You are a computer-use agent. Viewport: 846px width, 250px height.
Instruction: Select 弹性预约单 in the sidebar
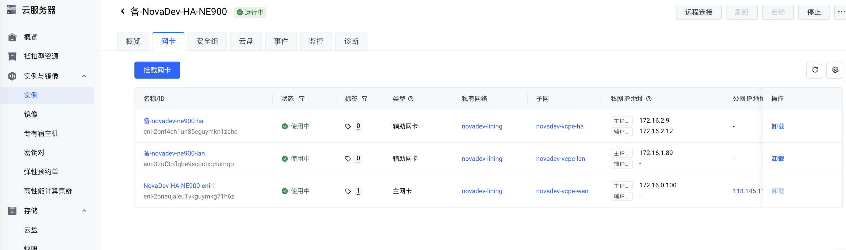(x=41, y=172)
